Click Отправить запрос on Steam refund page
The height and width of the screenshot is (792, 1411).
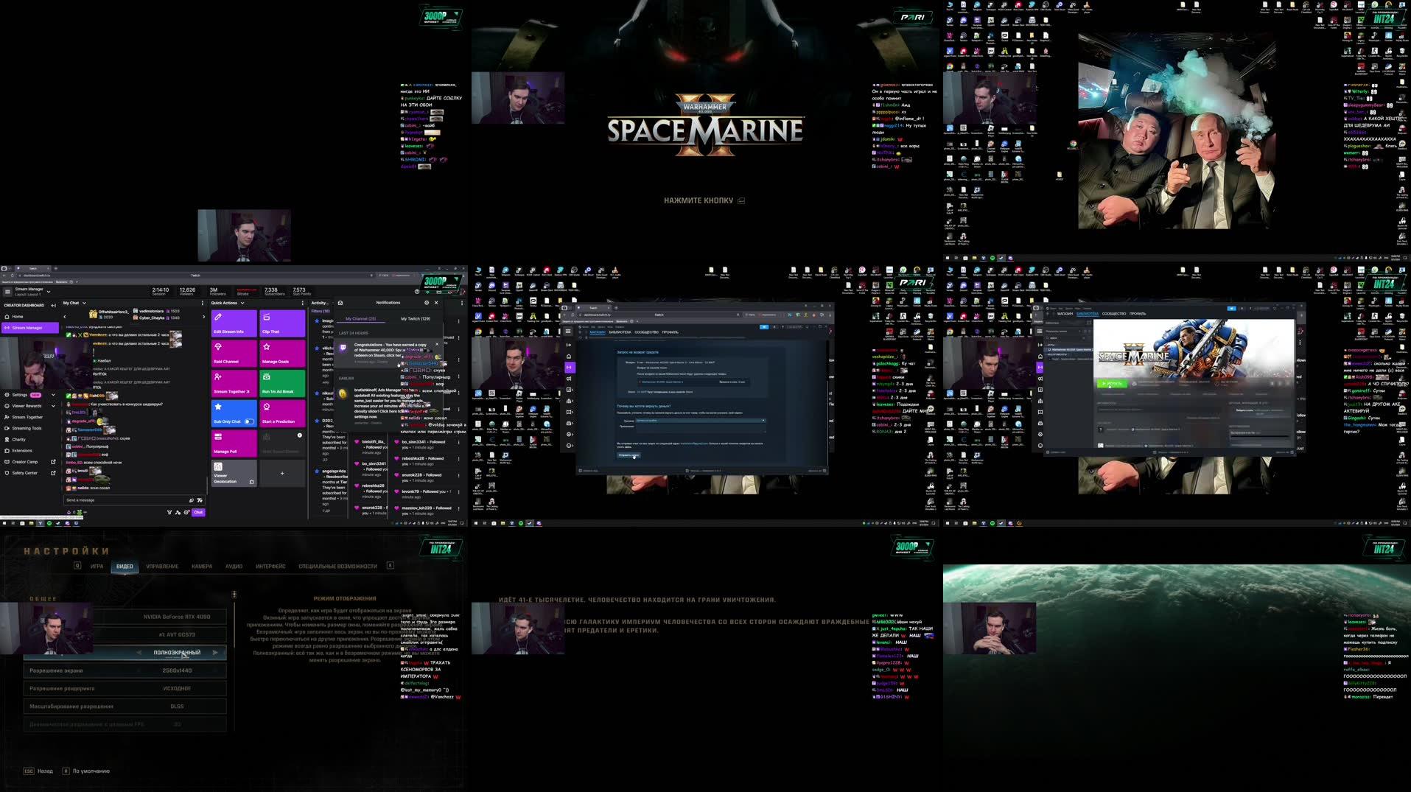pyautogui.click(x=629, y=455)
